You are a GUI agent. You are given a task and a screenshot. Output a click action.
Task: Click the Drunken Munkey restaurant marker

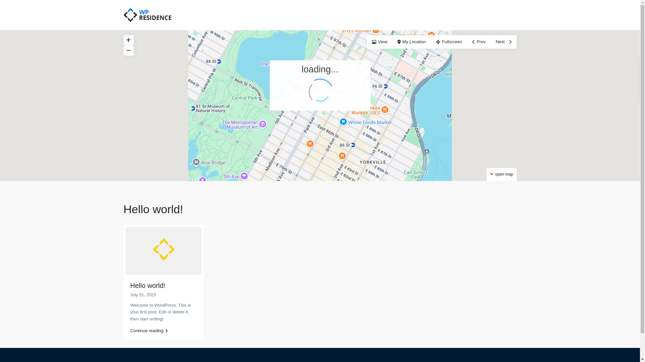click(x=385, y=110)
